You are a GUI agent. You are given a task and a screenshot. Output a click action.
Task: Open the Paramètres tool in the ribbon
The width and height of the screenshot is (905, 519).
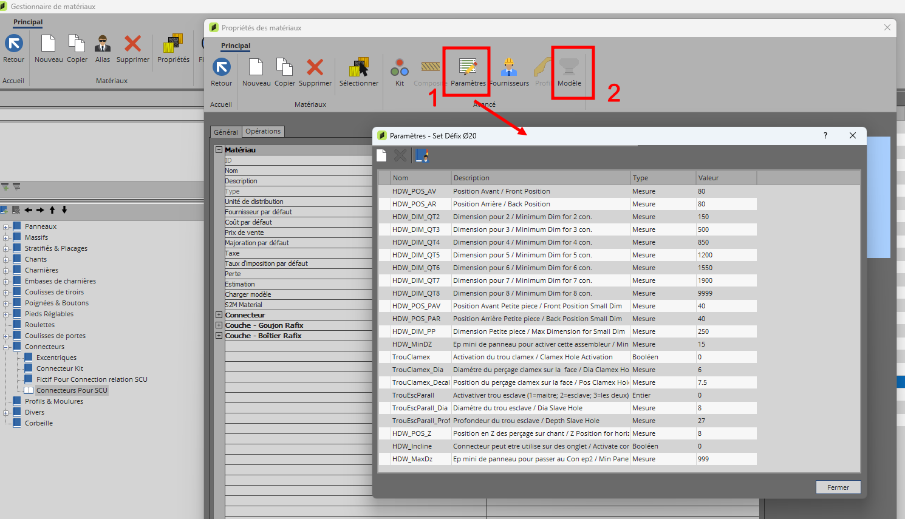click(468, 73)
